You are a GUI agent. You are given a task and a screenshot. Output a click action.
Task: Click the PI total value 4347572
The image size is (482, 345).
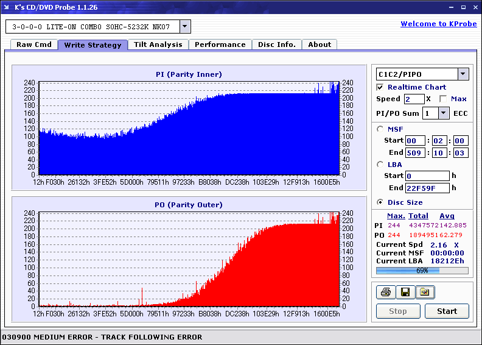click(424, 226)
